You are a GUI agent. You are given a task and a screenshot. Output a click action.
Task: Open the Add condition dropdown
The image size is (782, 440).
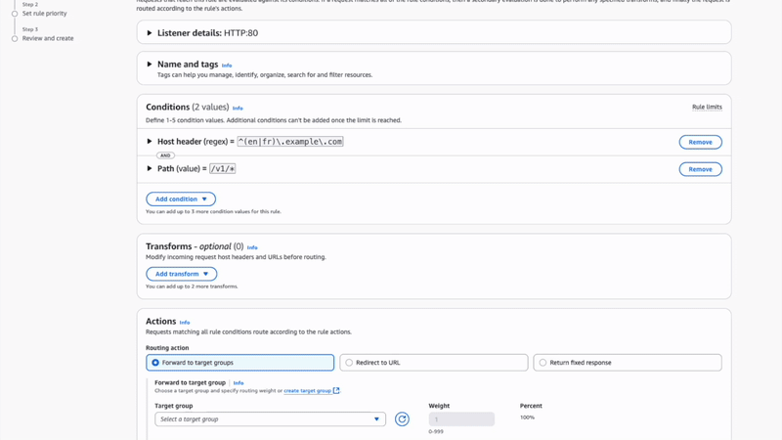coord(181,199)
